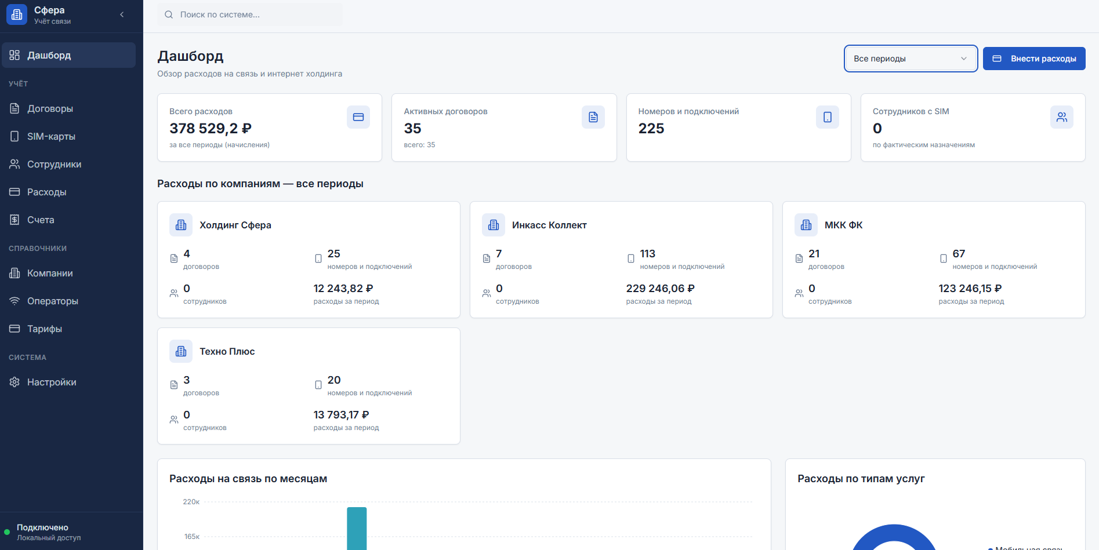Click the 229 246,06 ₽ expense amount

point(661,288)
